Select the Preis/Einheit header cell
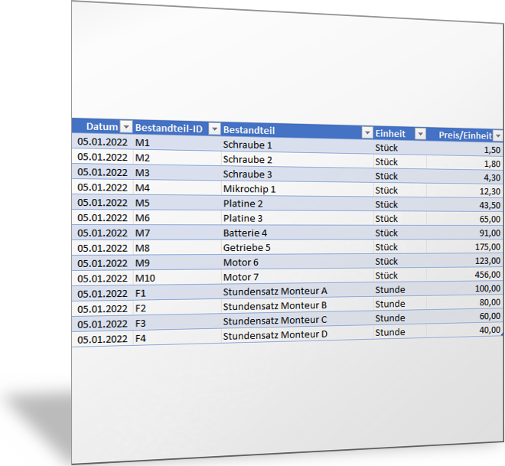This screenshot has width=505, height=466. 464,135
